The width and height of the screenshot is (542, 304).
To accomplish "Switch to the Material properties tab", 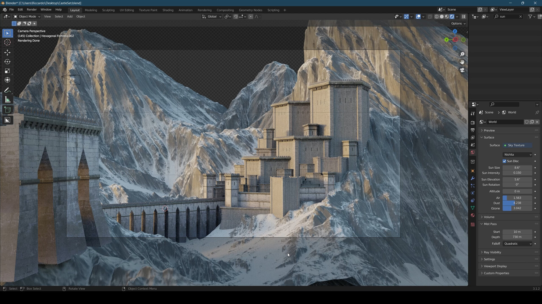I will coord(473,215).
